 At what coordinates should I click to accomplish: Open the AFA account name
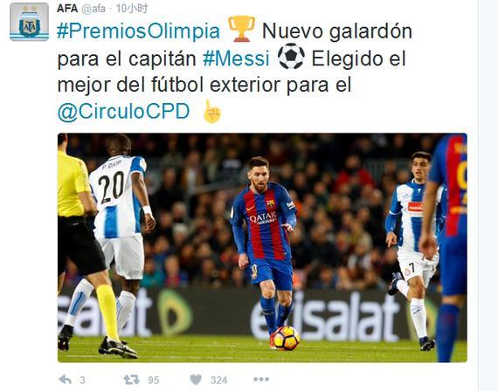[x=67, y=9]
